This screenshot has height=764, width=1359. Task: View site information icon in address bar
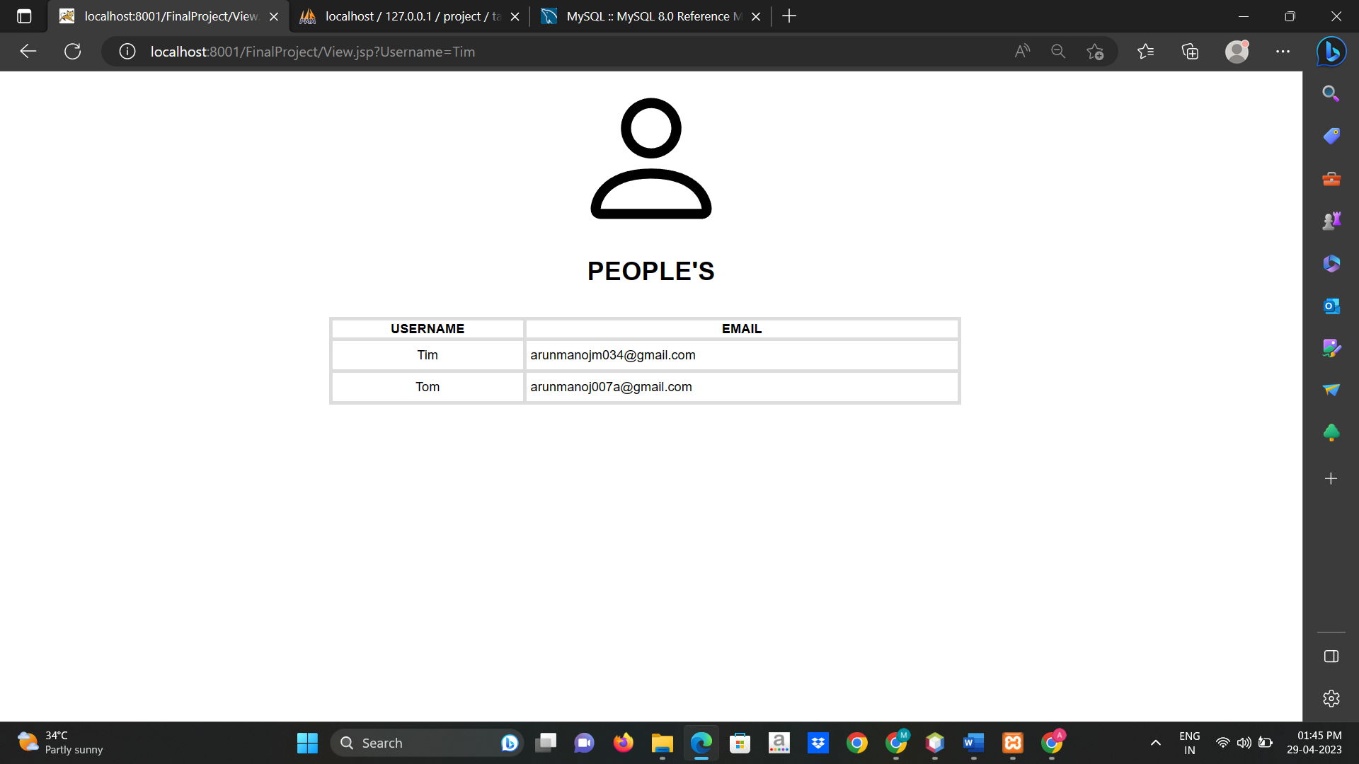[127, 52]
